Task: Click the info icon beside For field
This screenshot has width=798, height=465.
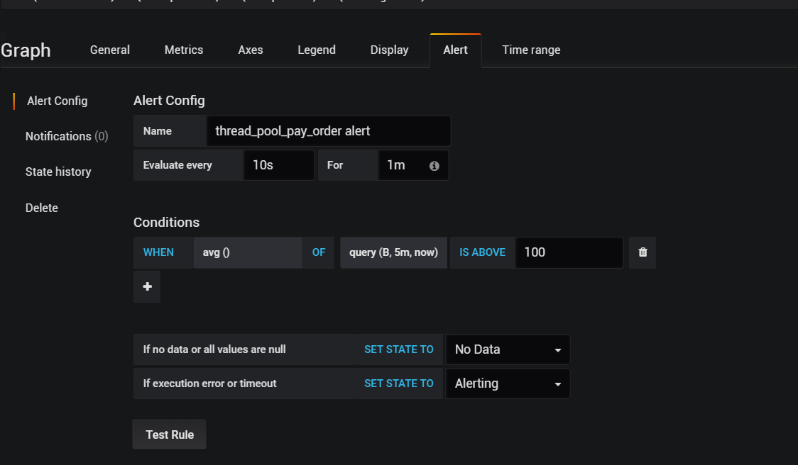Action: [x=434, y=165]
